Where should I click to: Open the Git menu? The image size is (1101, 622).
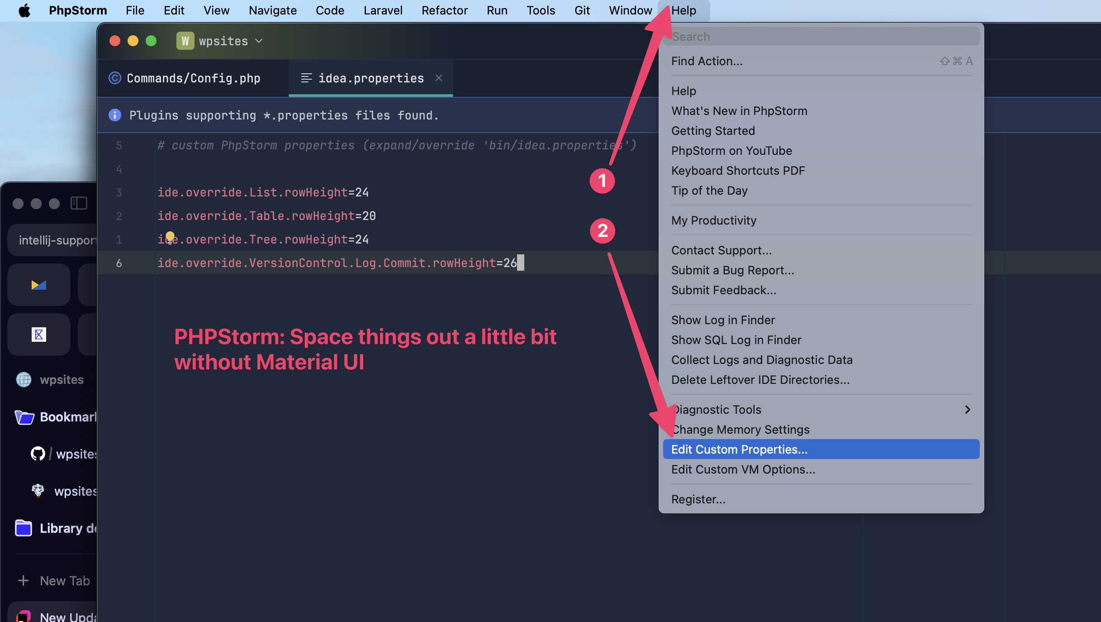click(x=582, y=10)
